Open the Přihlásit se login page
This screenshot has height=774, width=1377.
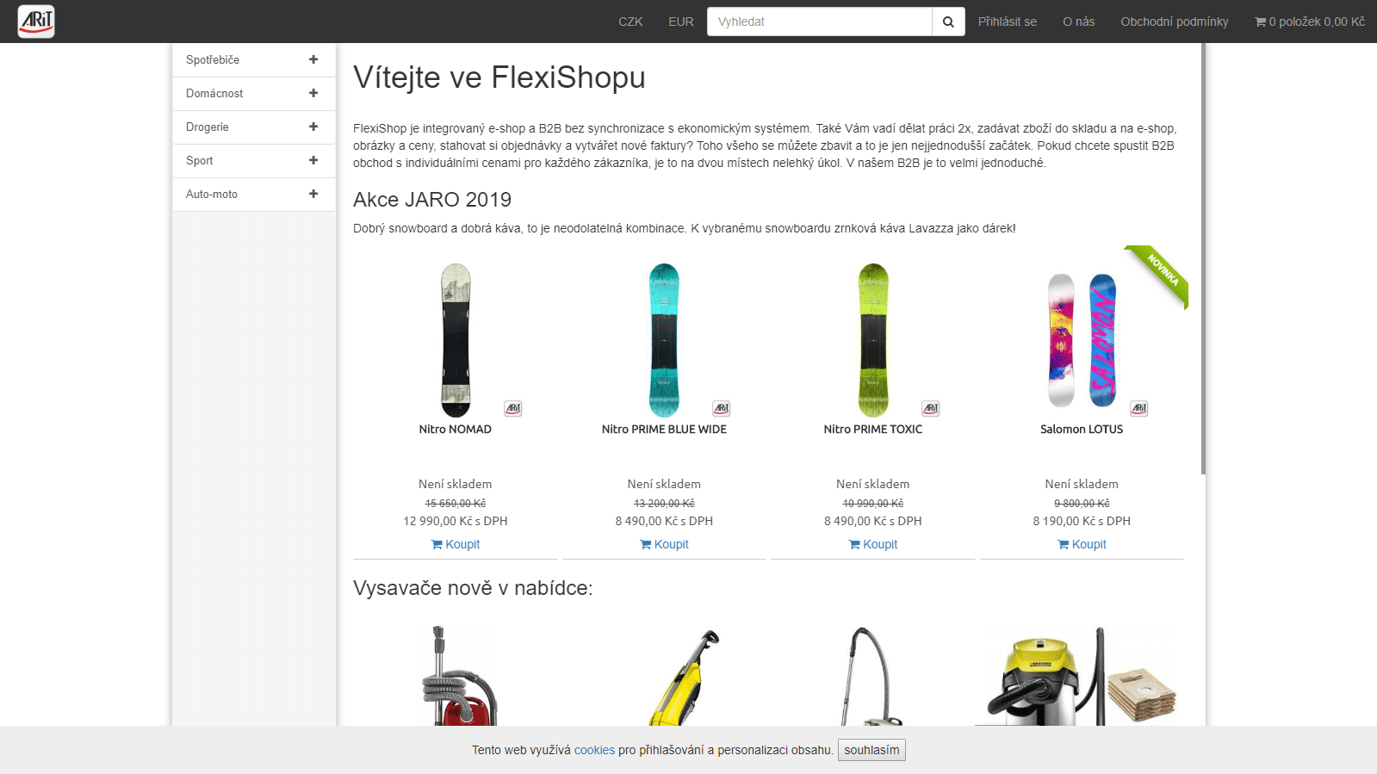point(1007,22)
